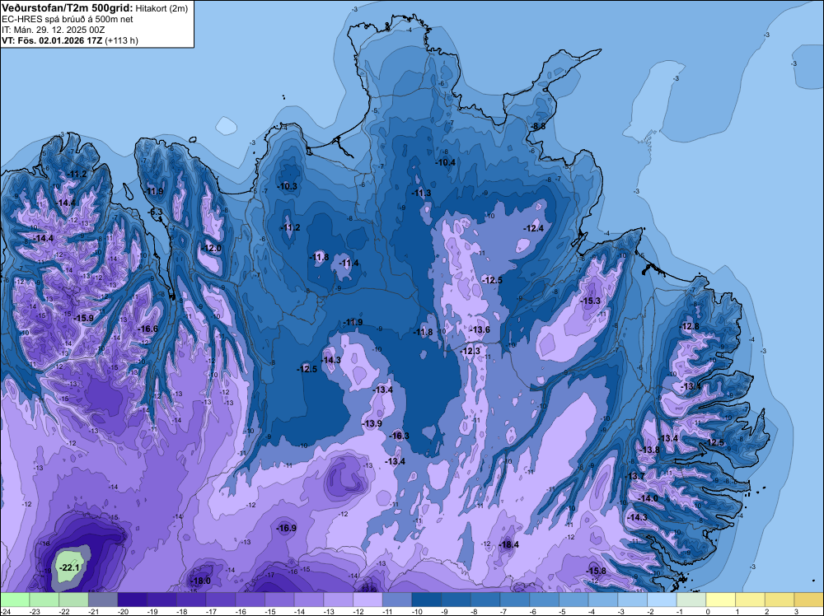Click the -13.7 temperature value
The height and width of the screenshot is (616, 824).
[634, 476]
